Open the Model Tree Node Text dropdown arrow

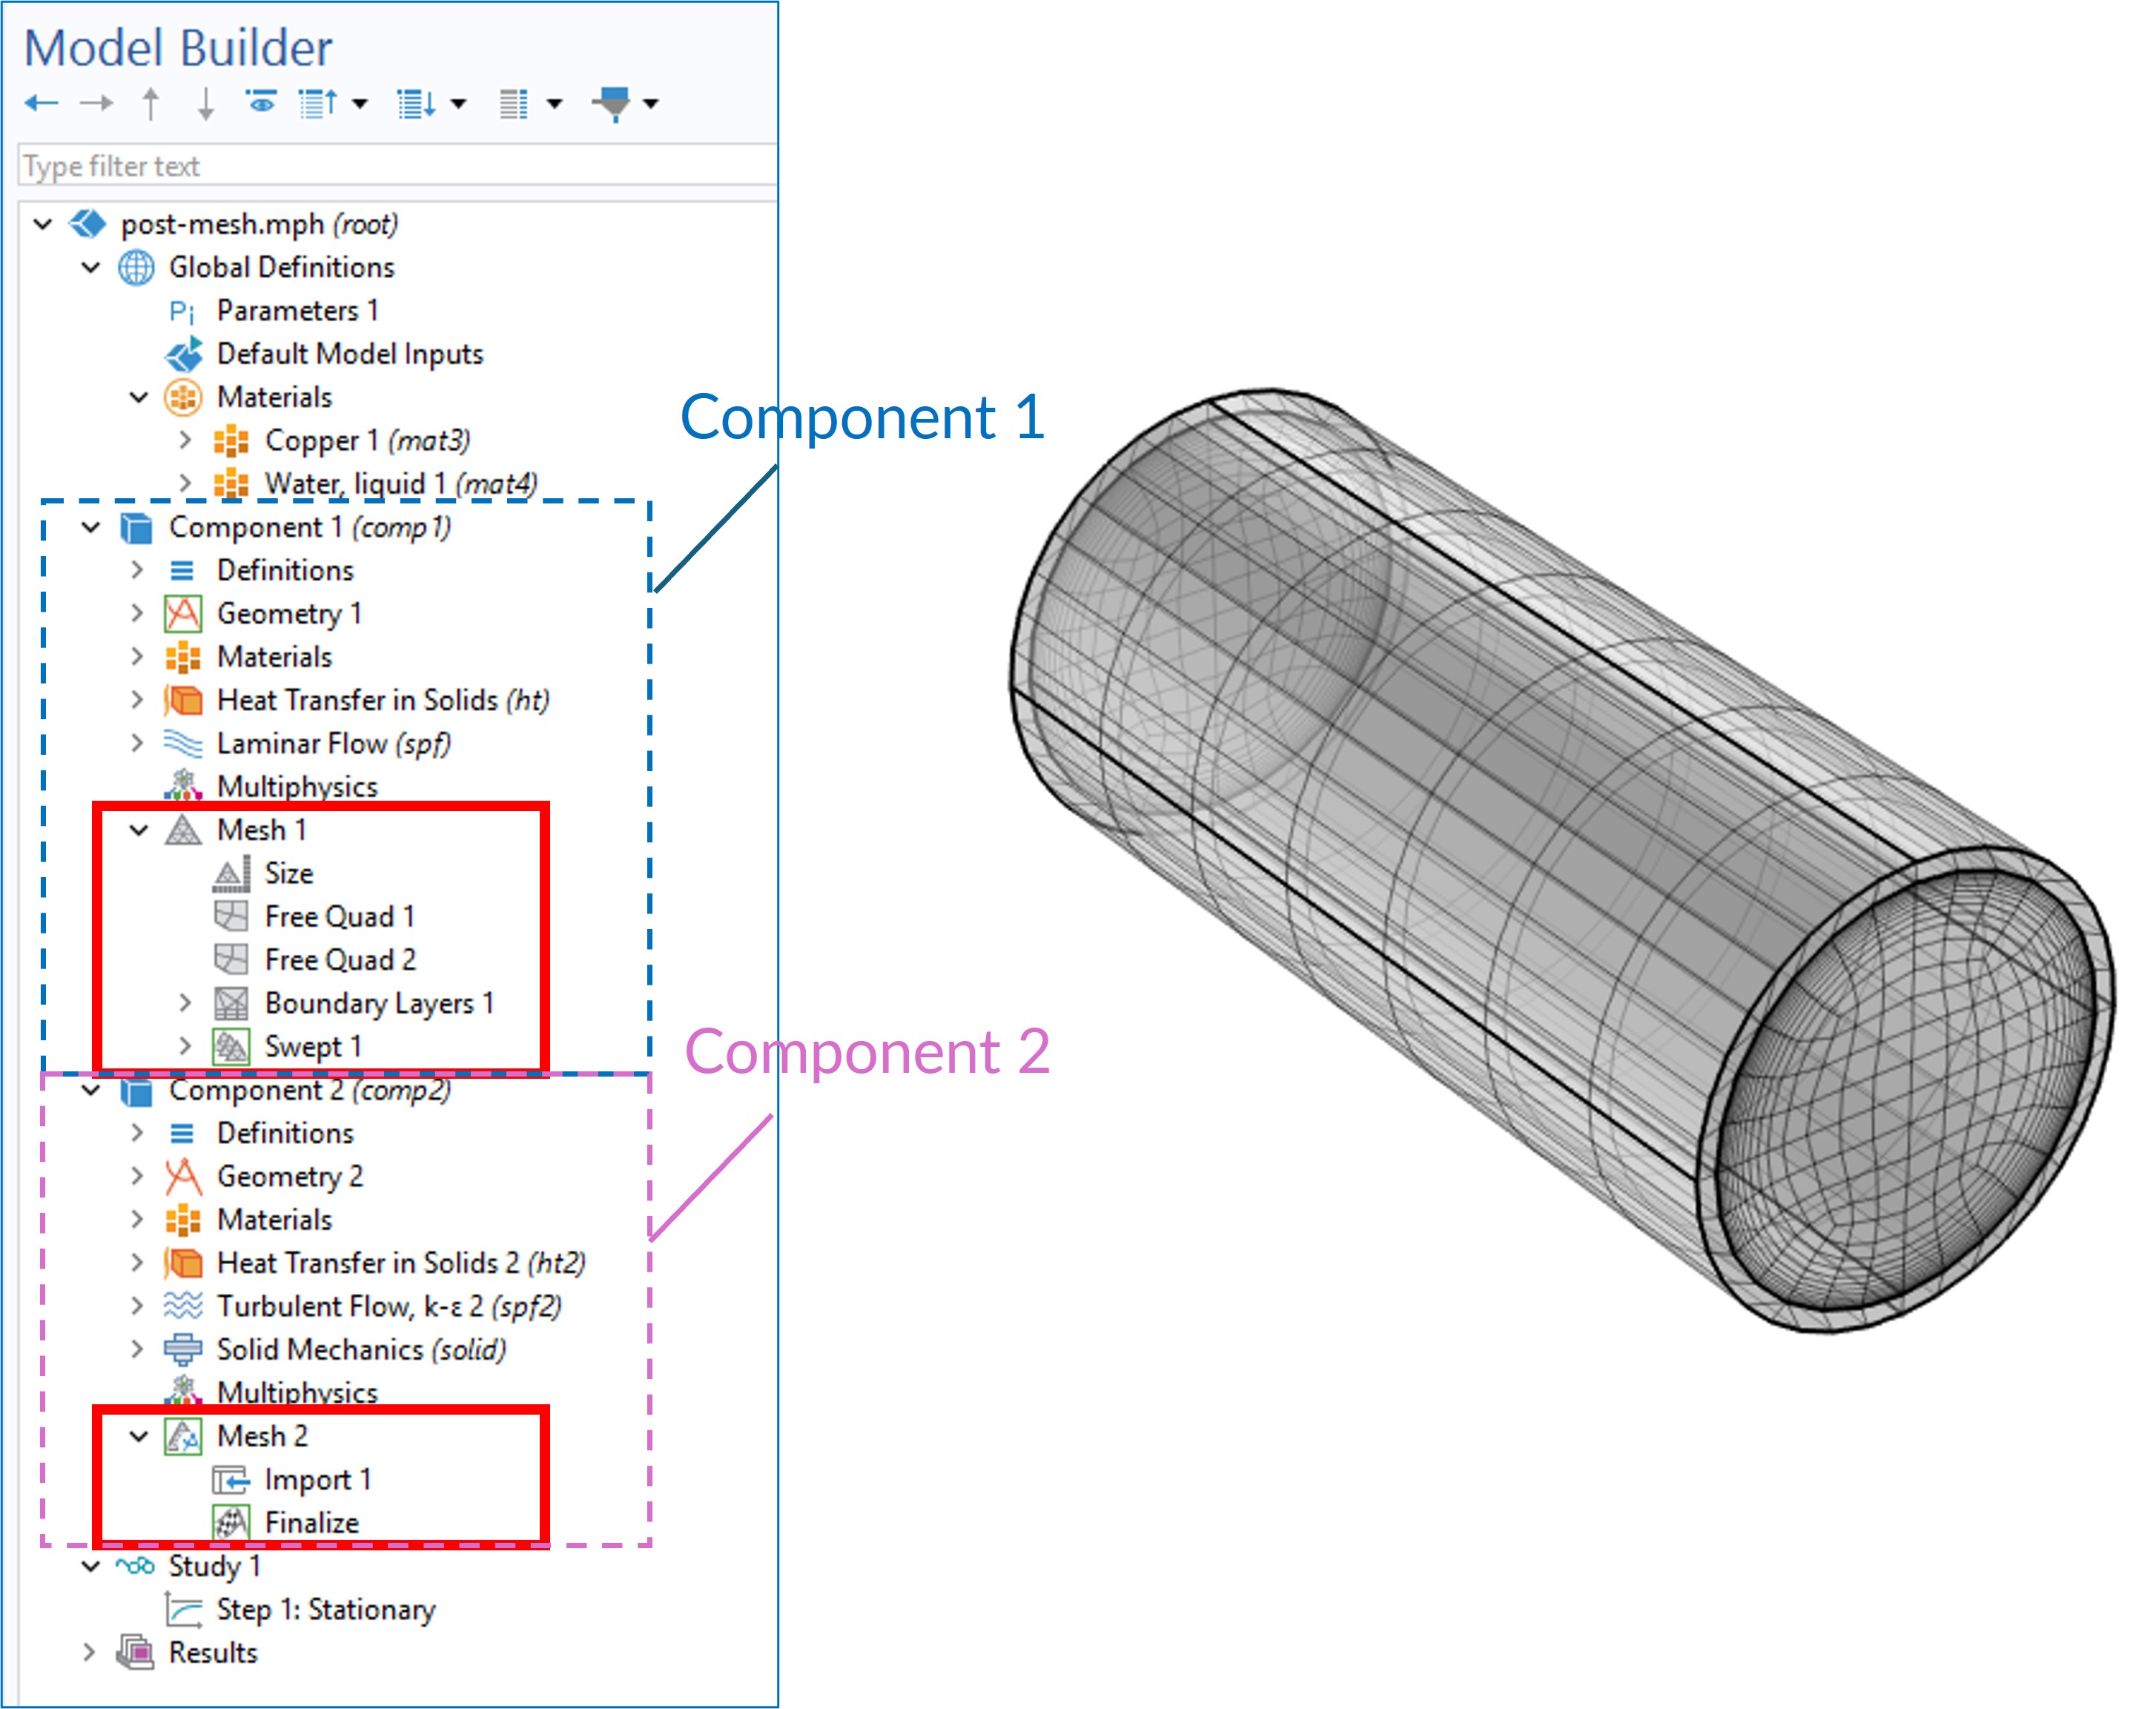(554, 103)
